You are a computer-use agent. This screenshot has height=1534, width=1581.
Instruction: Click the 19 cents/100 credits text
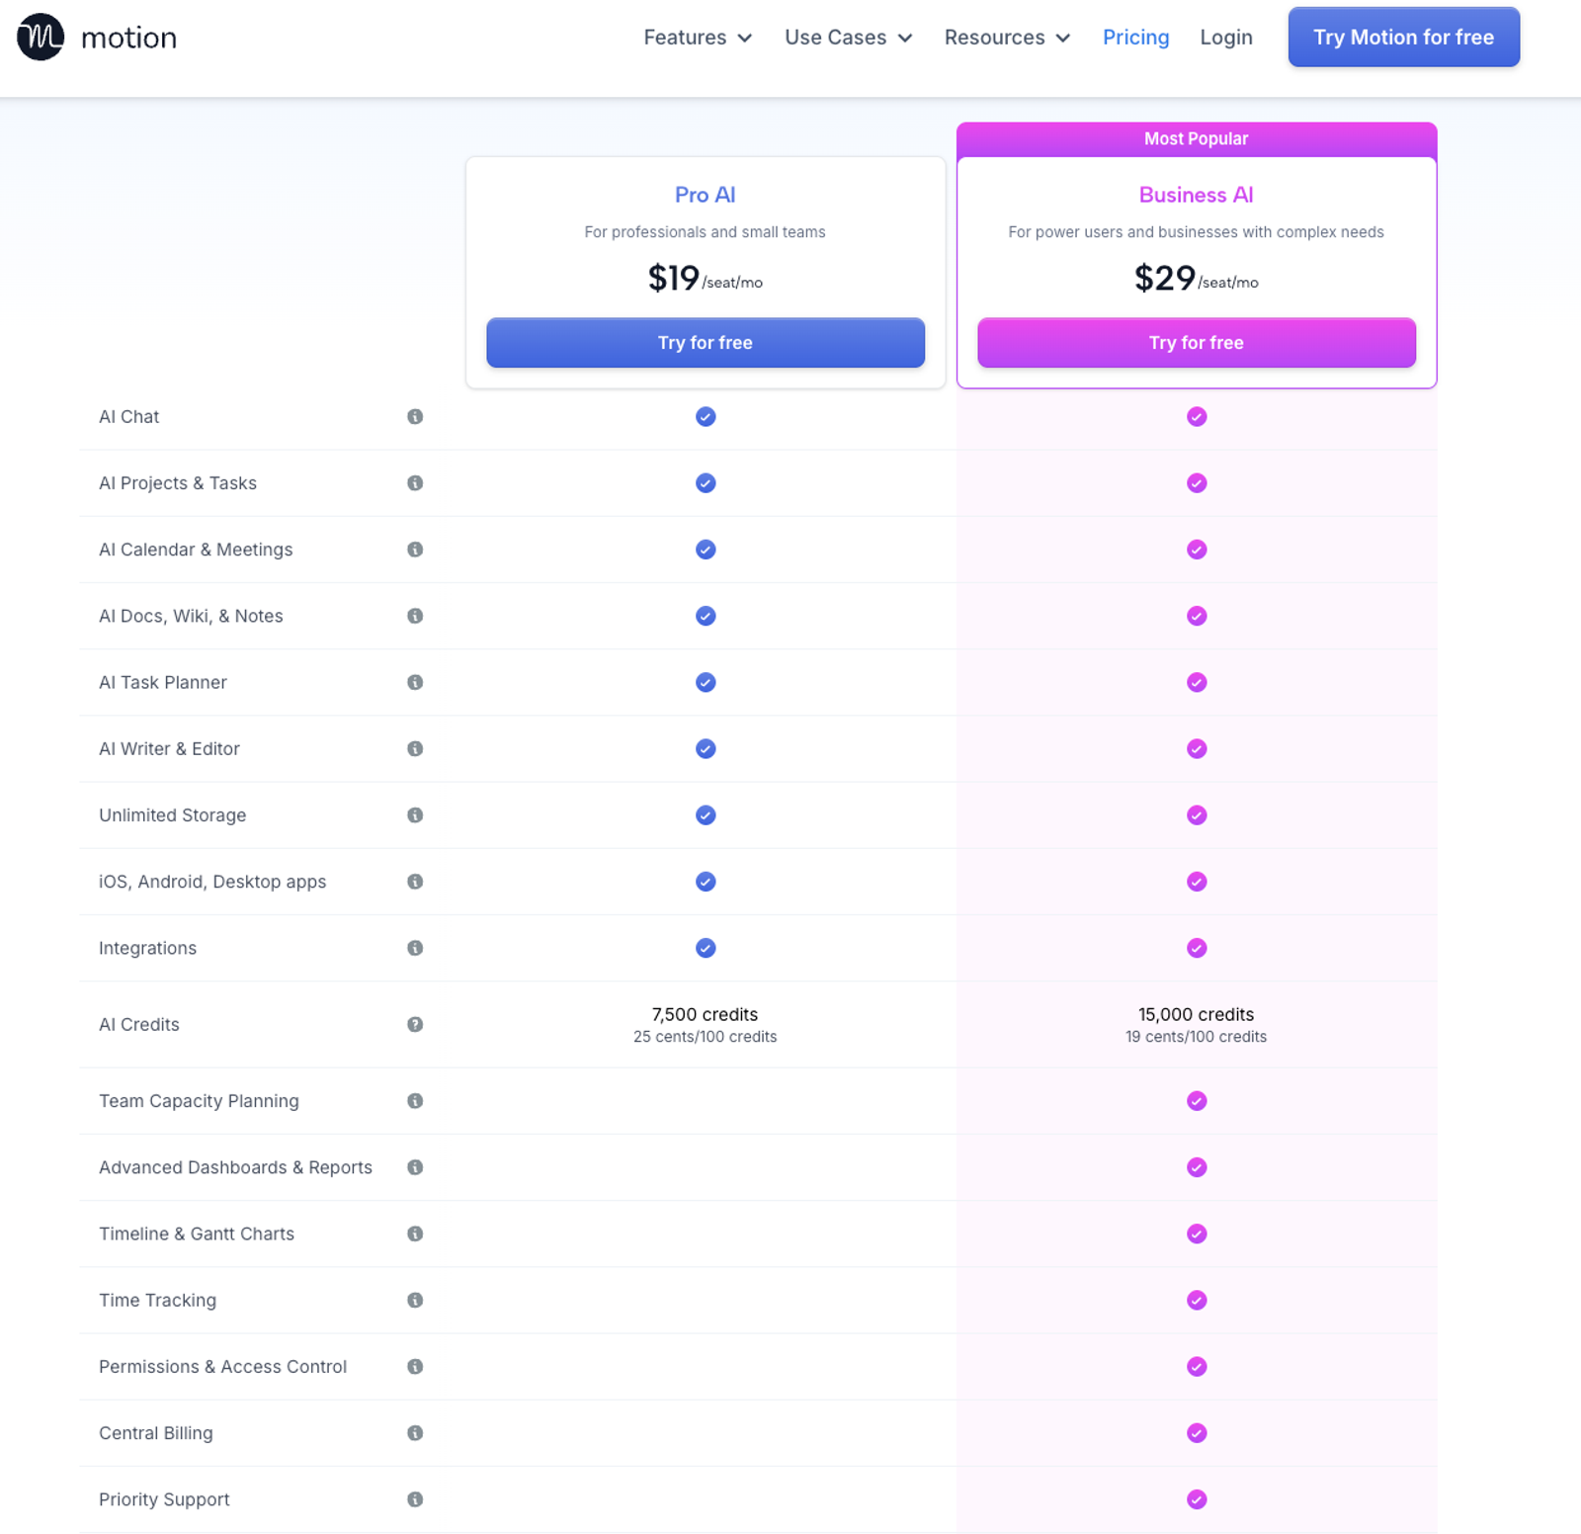tap(1197, 1037)
